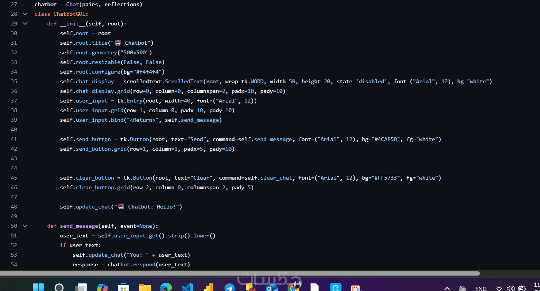Open Task View from the taskbar
540x291 pixels.
(81, 288)
